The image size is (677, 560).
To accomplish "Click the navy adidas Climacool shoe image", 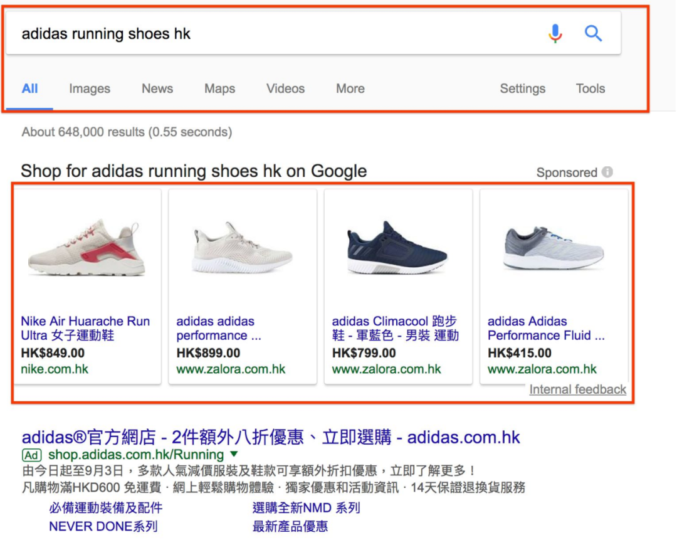I will point(397,248).
